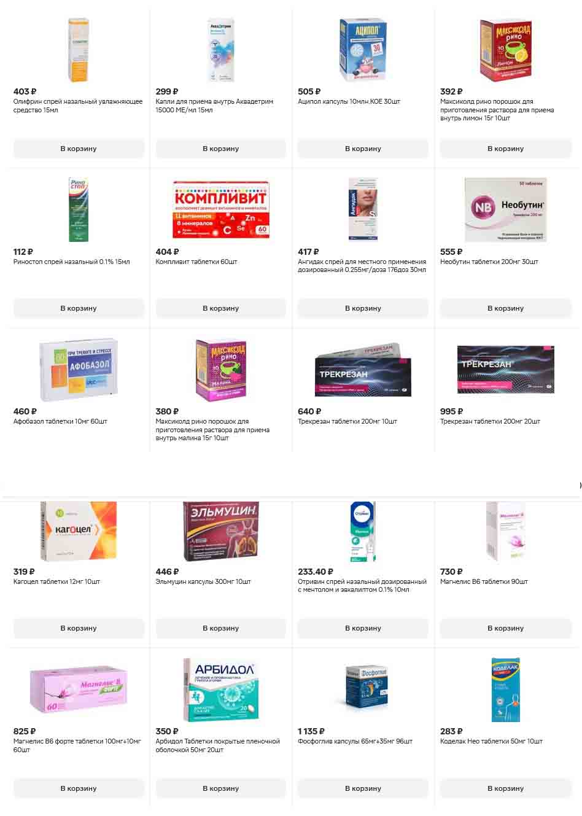Open Магнелис B6 форте pink box image

point(79,690)
